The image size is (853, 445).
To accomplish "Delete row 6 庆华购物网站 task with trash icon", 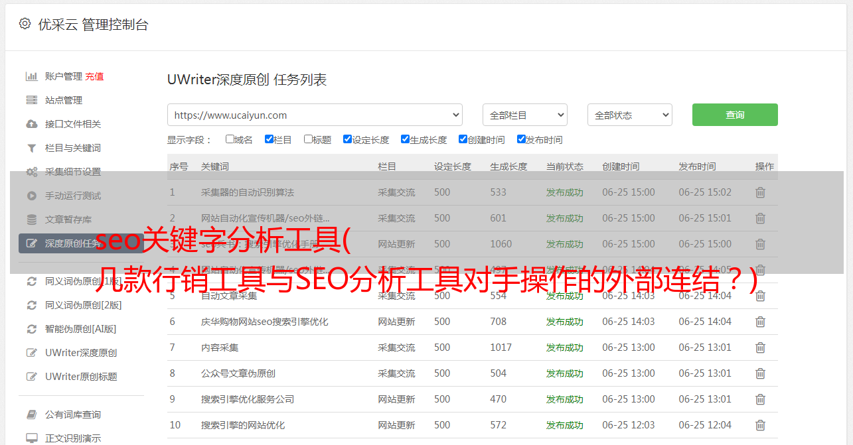I will [x=760, y=322].
